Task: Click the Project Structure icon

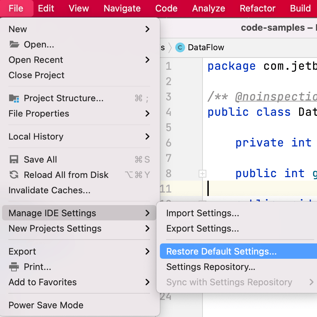Action: click(14, 99)
